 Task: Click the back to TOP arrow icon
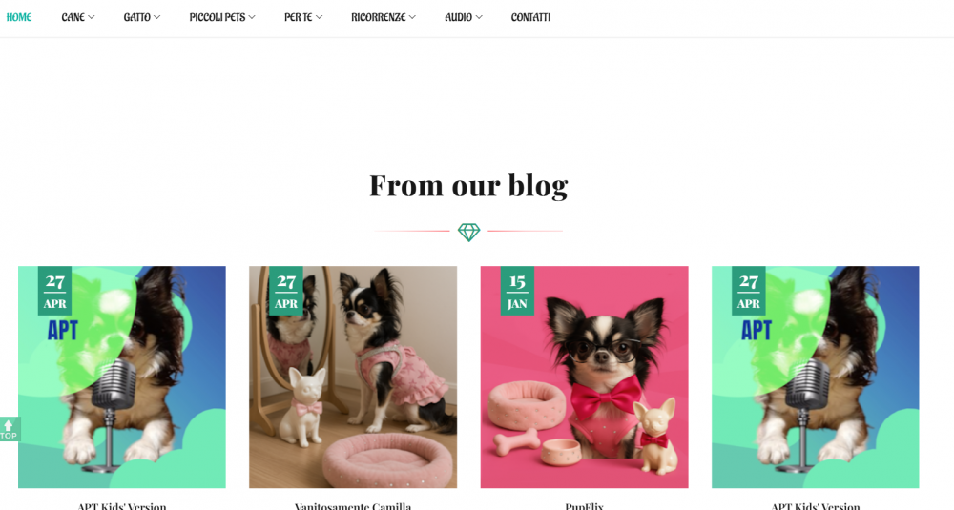pyautogui.click(x=10, y=429)
